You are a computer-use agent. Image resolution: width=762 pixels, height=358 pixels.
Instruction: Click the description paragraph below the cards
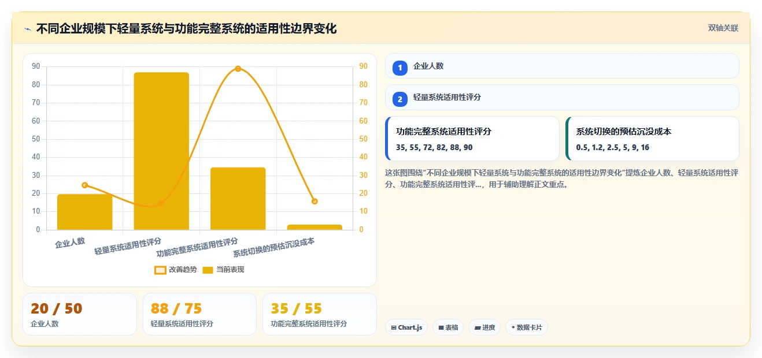coord(561,179)
